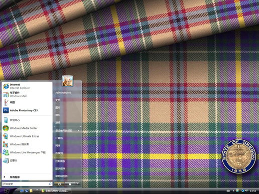Click the magnifier icon in search box
Screen dimensions: 259x194
[50, 184]
